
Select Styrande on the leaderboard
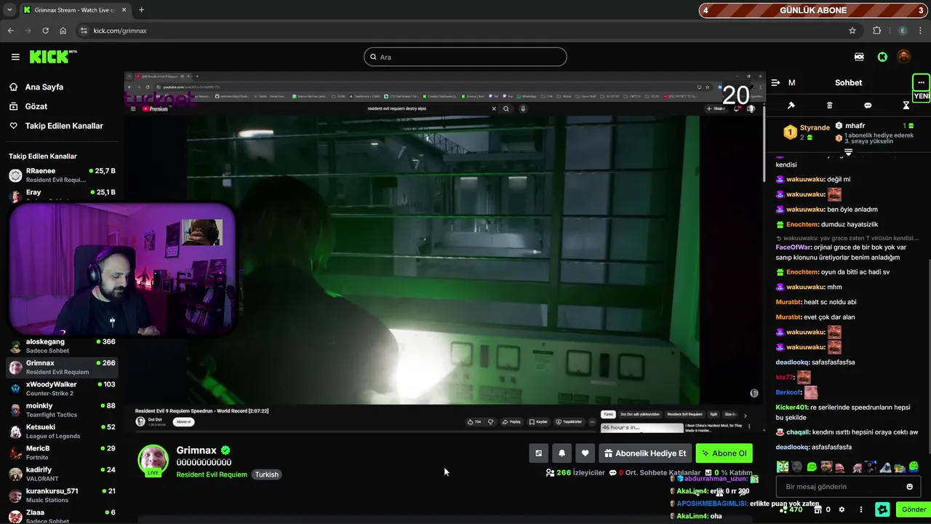tap(815, 127)
